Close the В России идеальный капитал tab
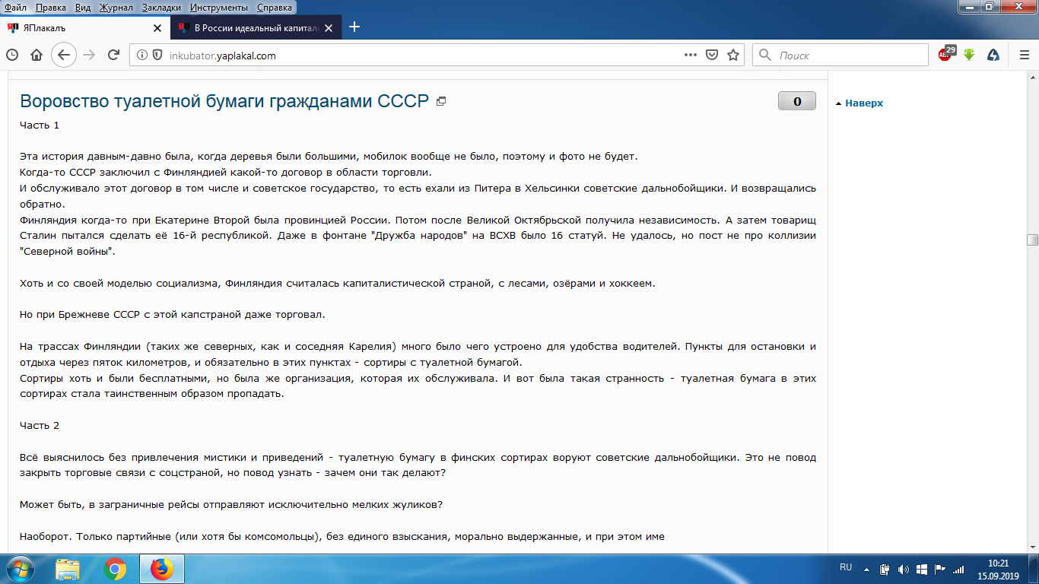1039x584 pixels. pos(329,27)
